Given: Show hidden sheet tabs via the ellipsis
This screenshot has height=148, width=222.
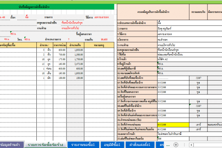Looking at the screenshot, I should [168, 145].
